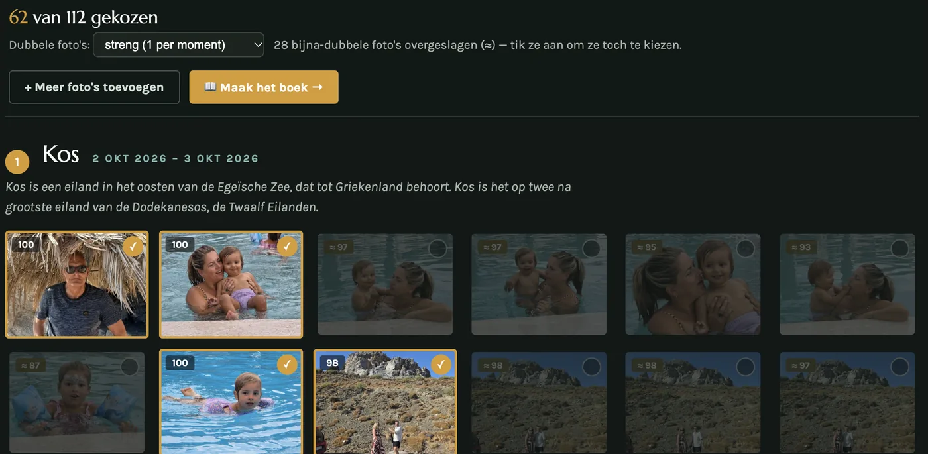928x454 pixels.
Task: Click the Kos island description paragraph
Action: coord(288,197)
